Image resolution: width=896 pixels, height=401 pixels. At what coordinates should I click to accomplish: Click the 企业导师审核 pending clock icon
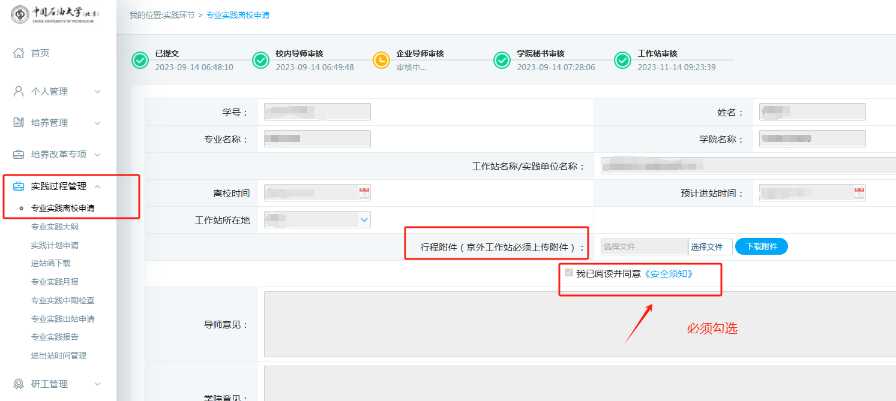[x=381, y=61]
